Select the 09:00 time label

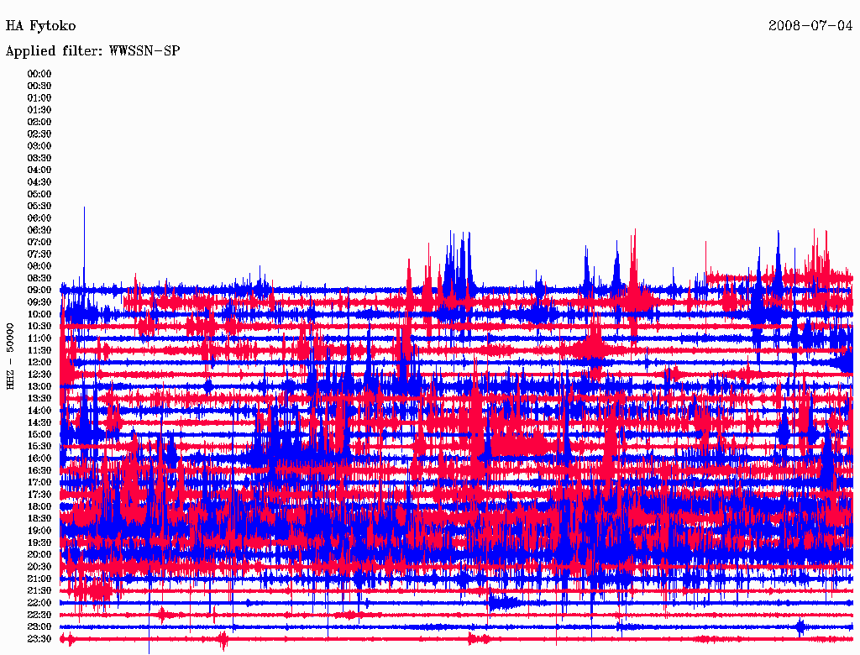coord(39,291)
